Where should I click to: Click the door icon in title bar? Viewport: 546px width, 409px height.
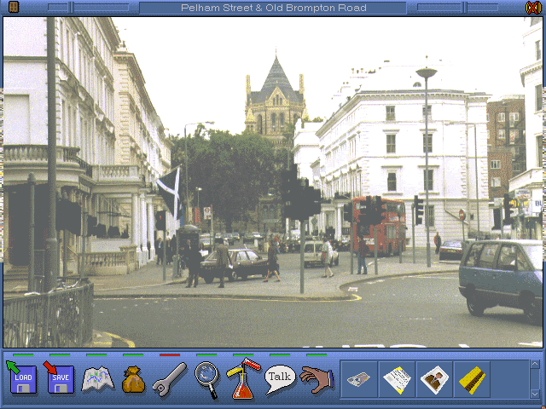[x=12, y=8]
